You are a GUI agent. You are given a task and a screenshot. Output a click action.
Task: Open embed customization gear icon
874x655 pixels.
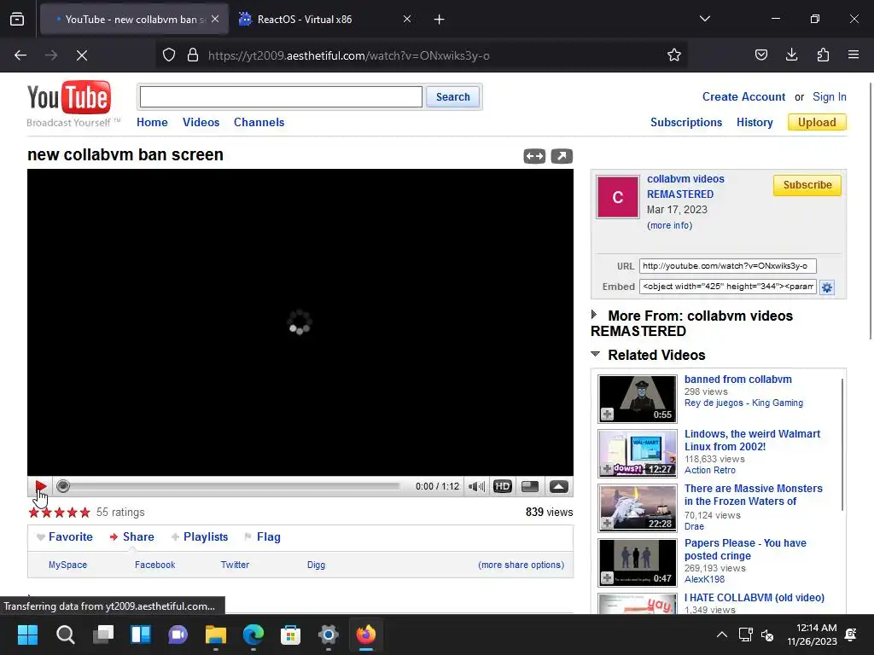(x=827, y=287)
